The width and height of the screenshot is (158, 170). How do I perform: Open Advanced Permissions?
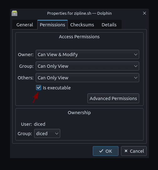(x=113, y=98)
